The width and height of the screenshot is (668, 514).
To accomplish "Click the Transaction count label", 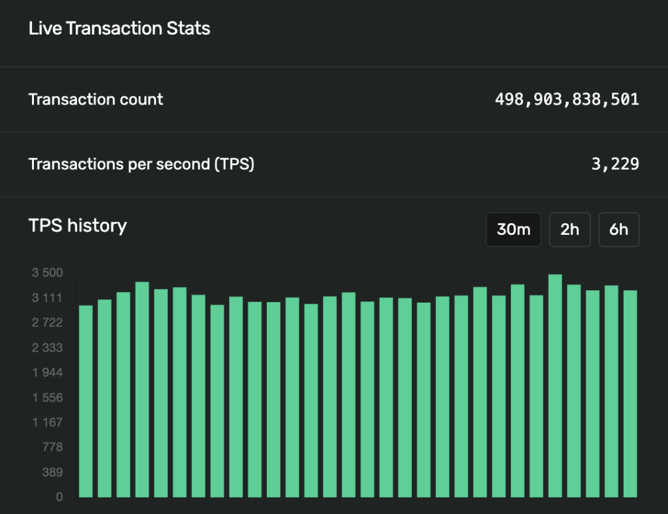I will click(x=95, y=99).
